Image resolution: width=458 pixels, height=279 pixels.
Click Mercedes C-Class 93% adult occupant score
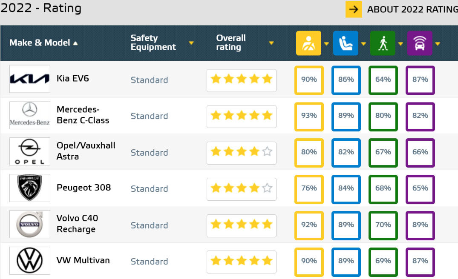pos(309,116)
